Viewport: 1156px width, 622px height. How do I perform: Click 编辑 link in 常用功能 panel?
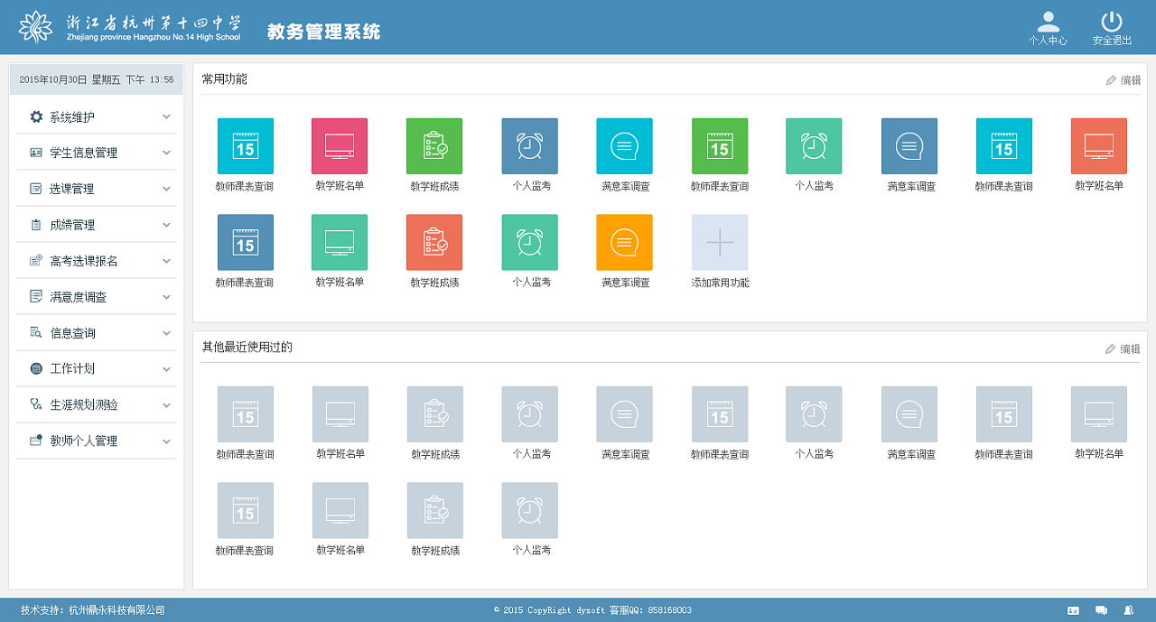(x=1123, y=80)
